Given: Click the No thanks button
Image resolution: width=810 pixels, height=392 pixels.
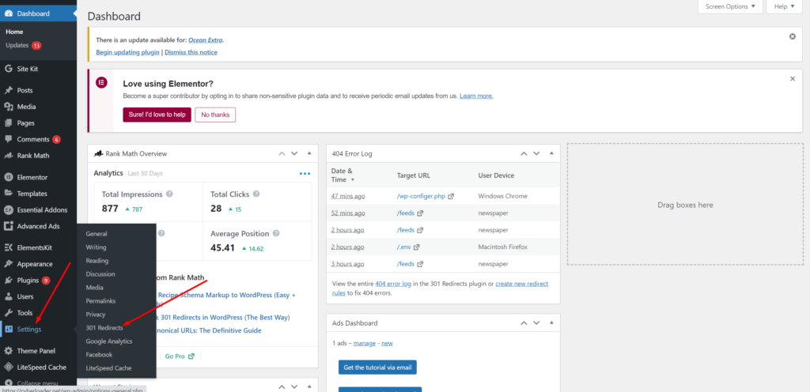Looking at the screenshot, I should [x=215, y=115].
